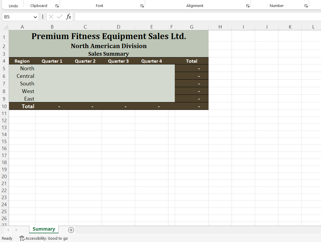Click the Insert Function (fx) icon
This screenshot has height=242, width=321.
click(x=69, y=17)
